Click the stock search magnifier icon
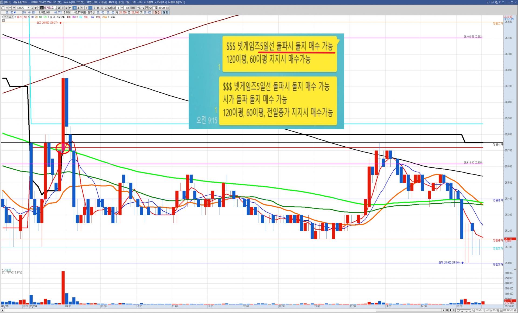518x313 pixels. pos(32,8)
